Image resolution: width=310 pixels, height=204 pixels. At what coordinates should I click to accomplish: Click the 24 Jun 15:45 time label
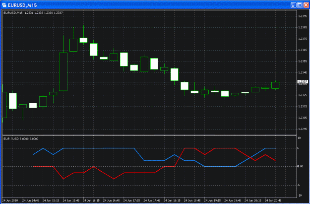pos(71,201)
